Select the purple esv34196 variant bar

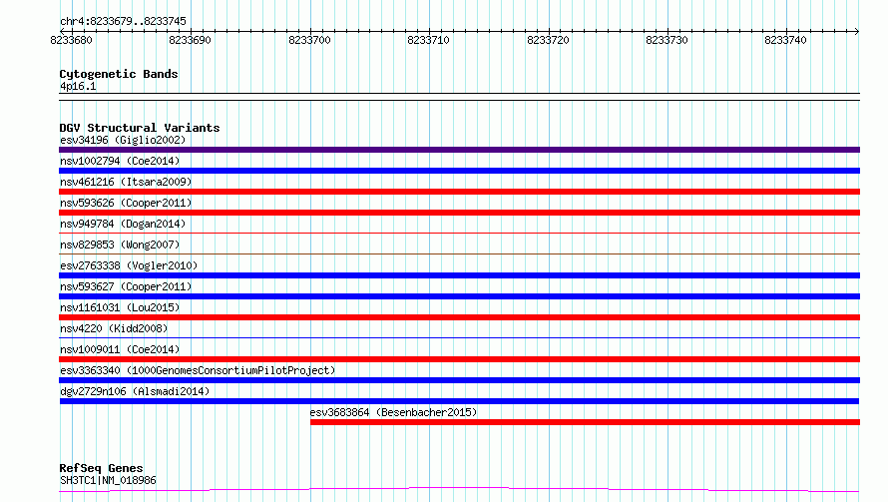click(459, 150)
